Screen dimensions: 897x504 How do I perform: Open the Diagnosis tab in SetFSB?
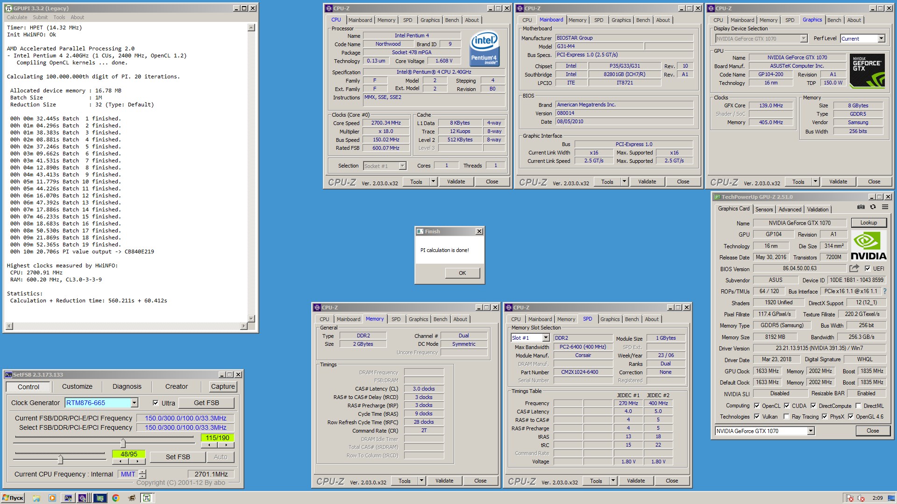(127, 386)
